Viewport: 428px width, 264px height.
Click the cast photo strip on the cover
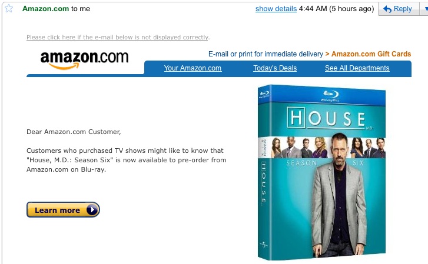[x=322, y=147]
